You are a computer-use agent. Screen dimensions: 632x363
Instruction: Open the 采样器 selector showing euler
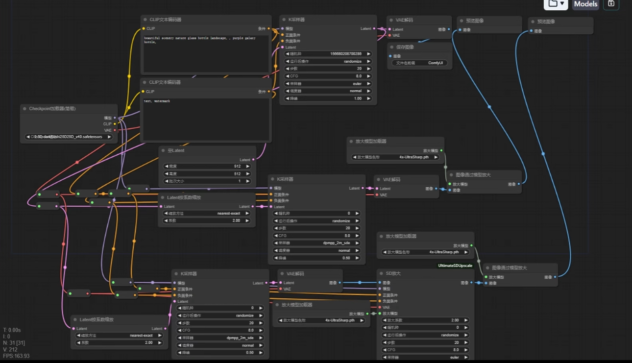click(x=327, y=84)
